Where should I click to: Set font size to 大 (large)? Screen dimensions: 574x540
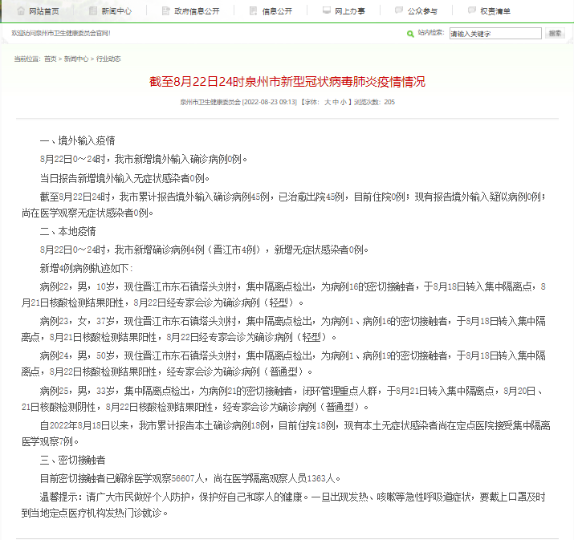(x=327, y=102)
